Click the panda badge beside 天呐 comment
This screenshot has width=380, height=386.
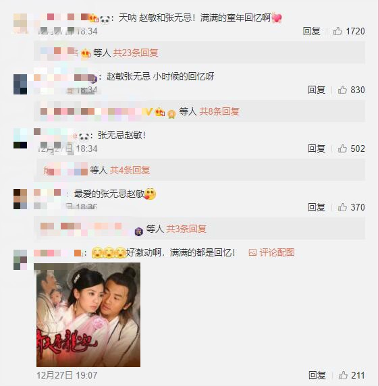click(105, 19)
